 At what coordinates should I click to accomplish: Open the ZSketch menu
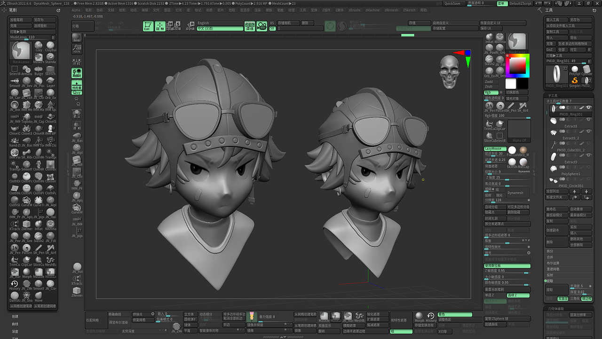coord(410,10)
